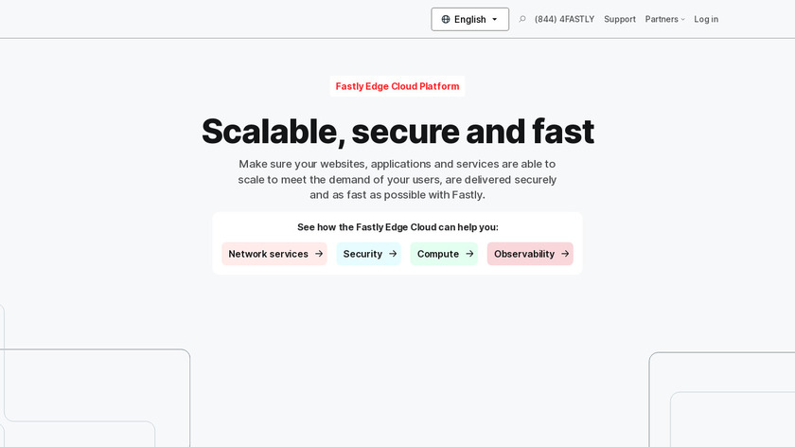Click the "See how the Fastly Edge Cloud" text

tap(397, 227)
